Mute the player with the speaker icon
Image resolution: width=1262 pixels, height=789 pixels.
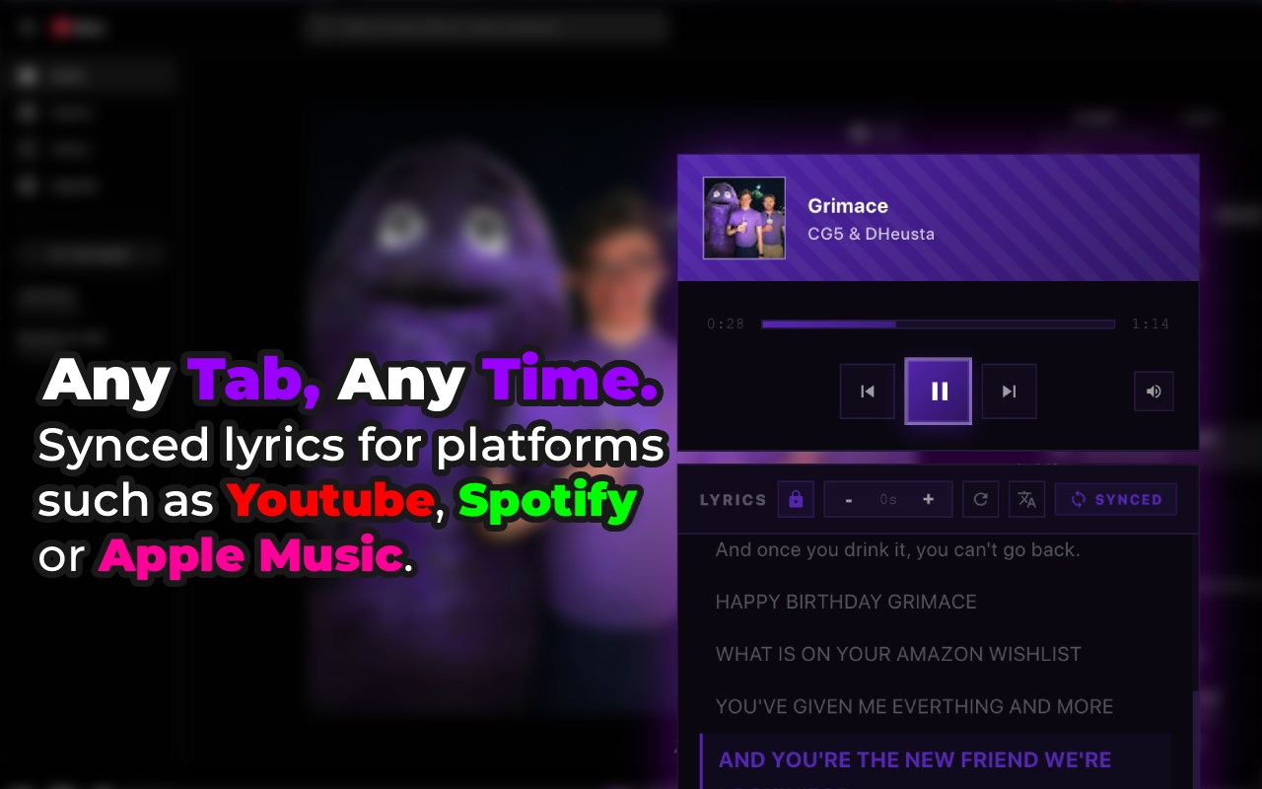click(x=1154, y=392)
